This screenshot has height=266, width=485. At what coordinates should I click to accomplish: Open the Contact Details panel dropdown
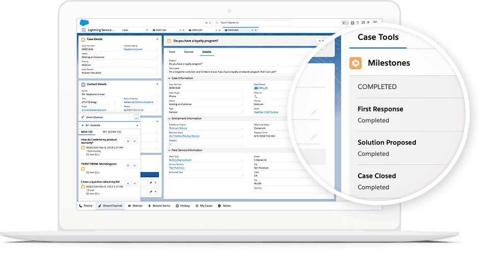[157, 84]
